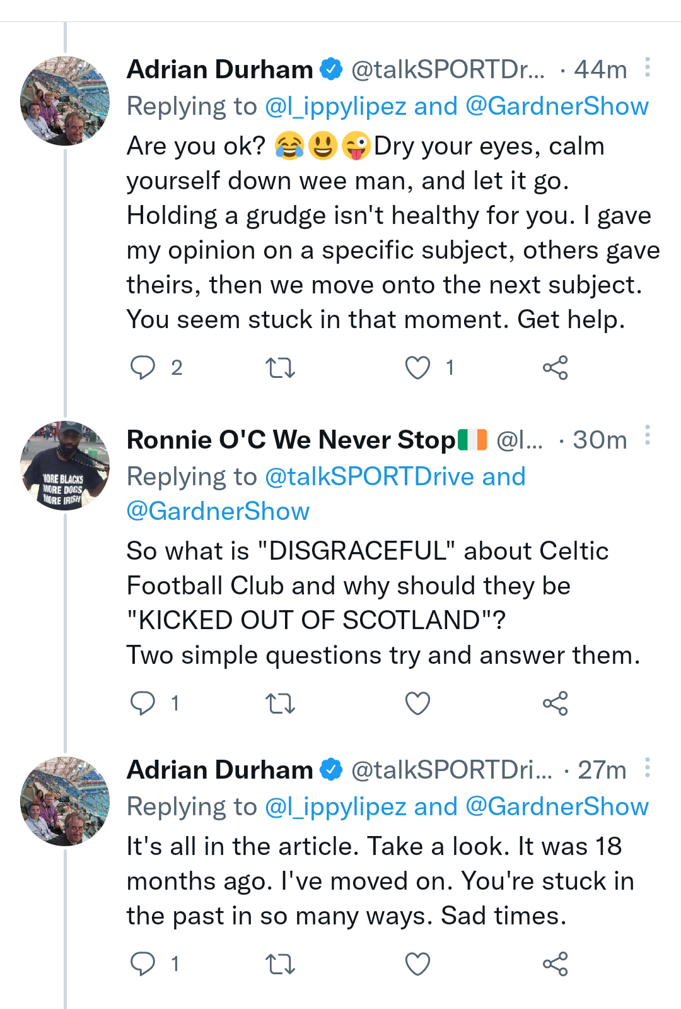
Task: Retweet Ronnie O'C's "DISGRACEFUL" tweet
Action: pos(280,703)
